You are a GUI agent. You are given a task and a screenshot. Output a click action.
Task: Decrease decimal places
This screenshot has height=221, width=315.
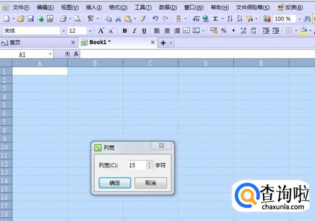click(253, 30)
